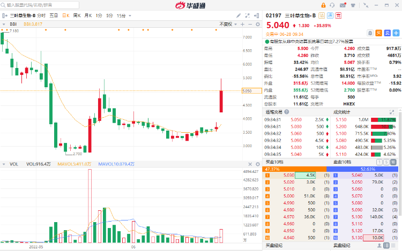This screenshot has width=402, height=251.
Task: Open the skin theme shirt icon
Action: [353, 5]
